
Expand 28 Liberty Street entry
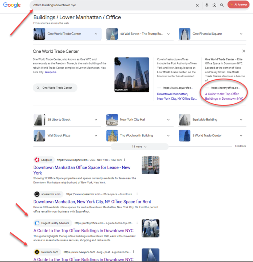[96, 120]
